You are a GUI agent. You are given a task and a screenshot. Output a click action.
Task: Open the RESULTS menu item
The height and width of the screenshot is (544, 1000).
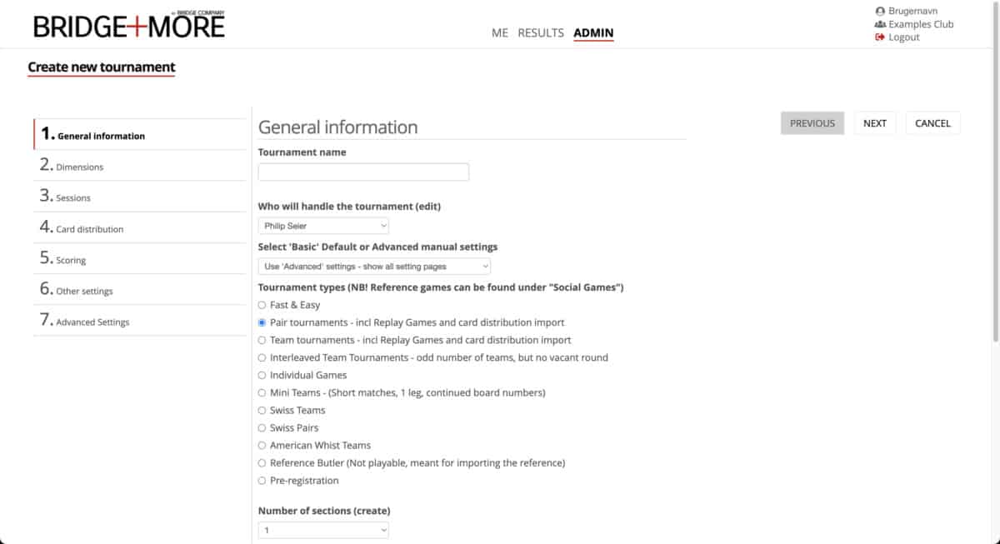(541, 33)
